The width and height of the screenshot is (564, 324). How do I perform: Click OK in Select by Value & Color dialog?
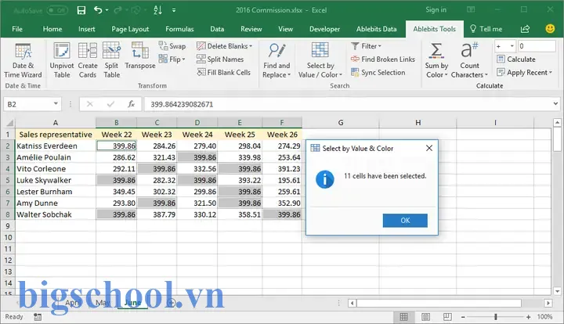click(x=405, y=221)
